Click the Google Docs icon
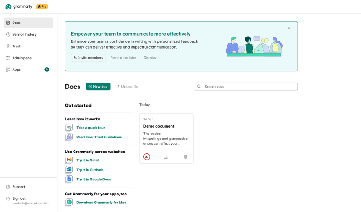This screenshot has width=361, height=212. [69, 180]
